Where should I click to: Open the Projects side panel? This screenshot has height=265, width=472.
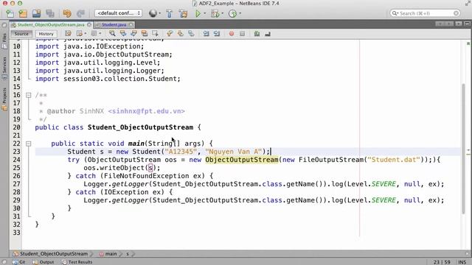tap(4, 99)
